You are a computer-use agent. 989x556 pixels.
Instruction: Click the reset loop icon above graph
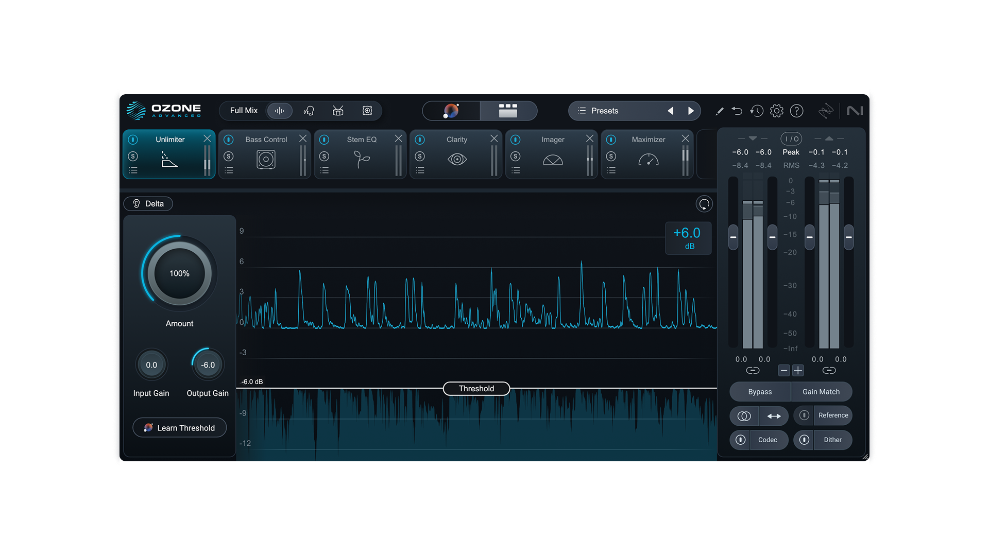point(704,204)
